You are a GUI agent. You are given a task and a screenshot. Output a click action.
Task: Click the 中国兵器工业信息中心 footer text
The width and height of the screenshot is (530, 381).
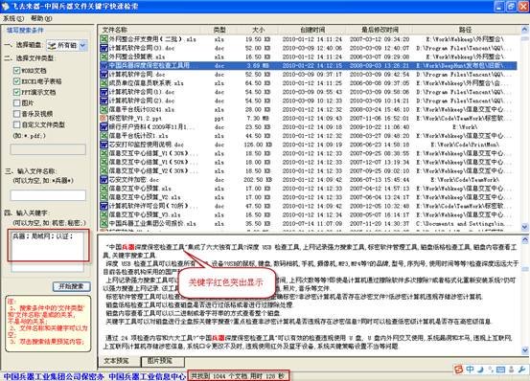[148, 376]
